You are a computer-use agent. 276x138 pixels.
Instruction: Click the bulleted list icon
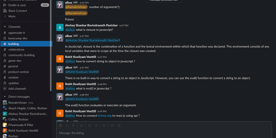pyautogui.click(x=96, y=125)
